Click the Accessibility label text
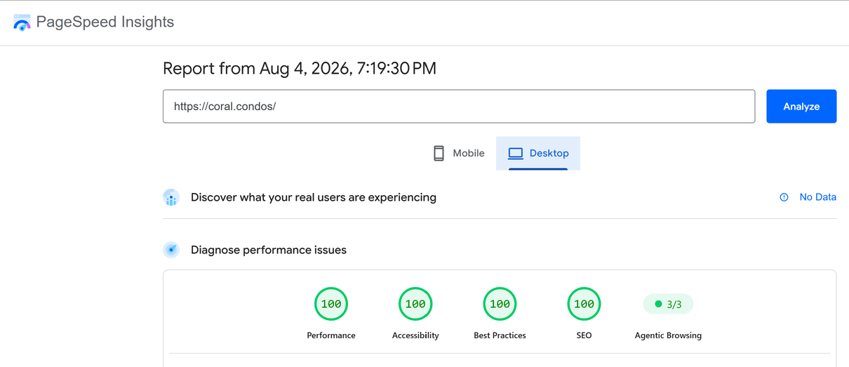 pos(415,335)
